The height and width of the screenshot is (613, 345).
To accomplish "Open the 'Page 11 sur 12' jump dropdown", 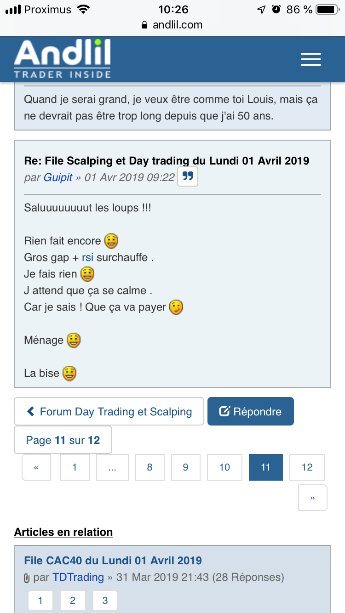I will coord(63,440).
